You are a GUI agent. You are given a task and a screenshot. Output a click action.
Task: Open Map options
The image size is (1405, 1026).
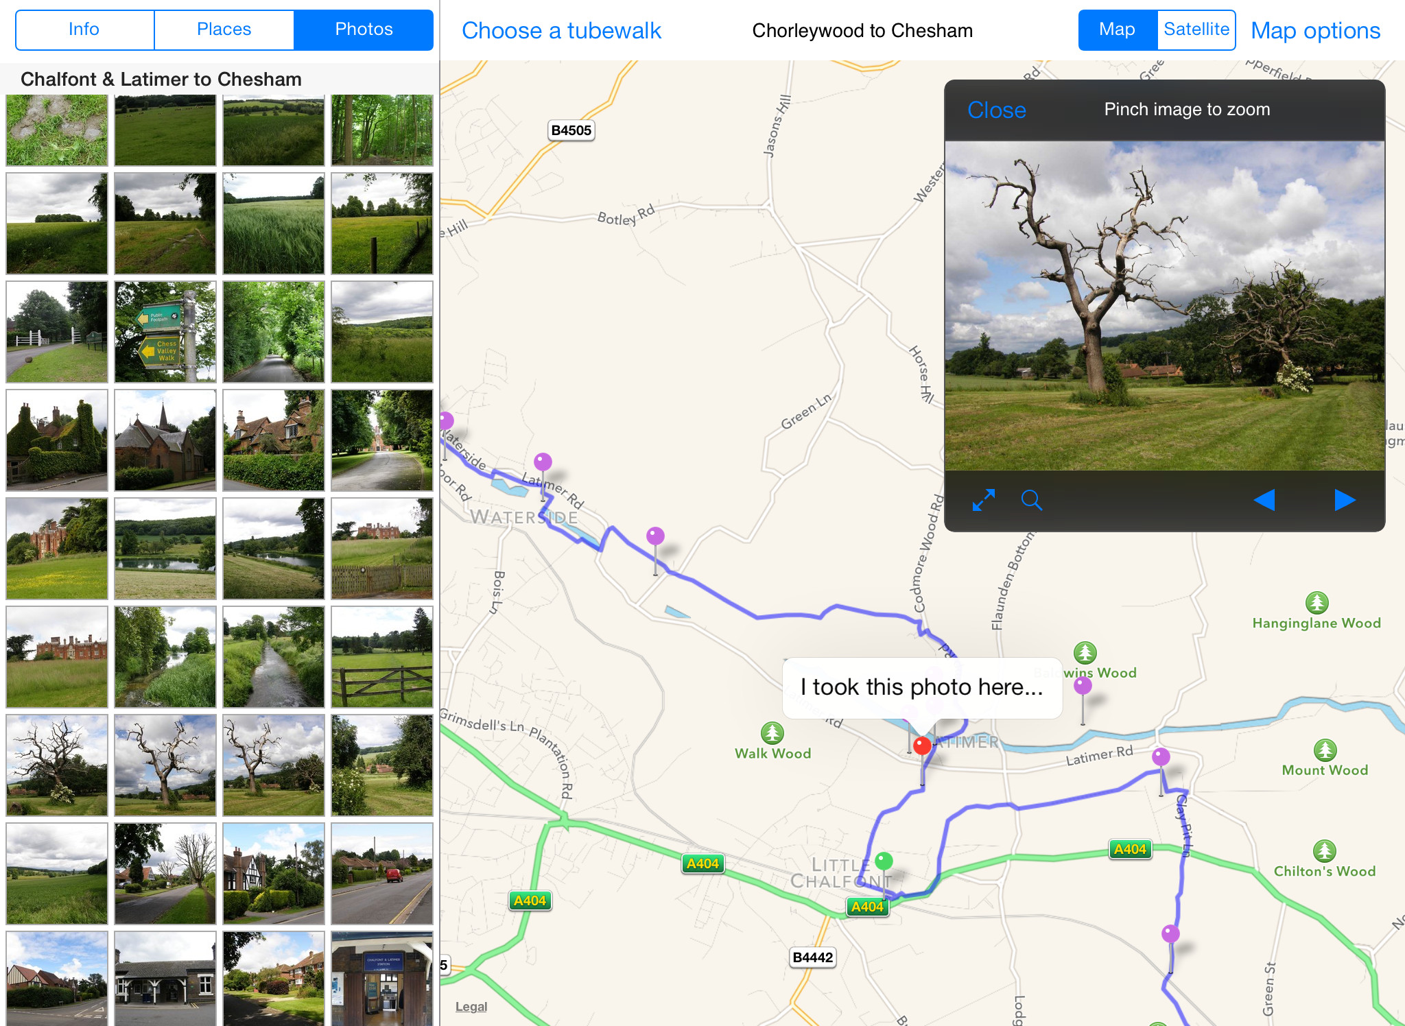tap(1315, 31)
